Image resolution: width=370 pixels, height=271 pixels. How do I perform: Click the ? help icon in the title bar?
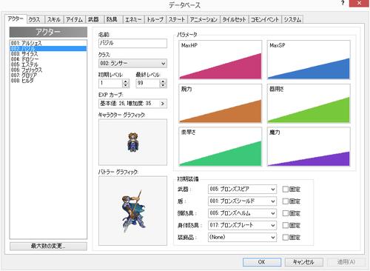pyautogui.click(x=343, y=3)
